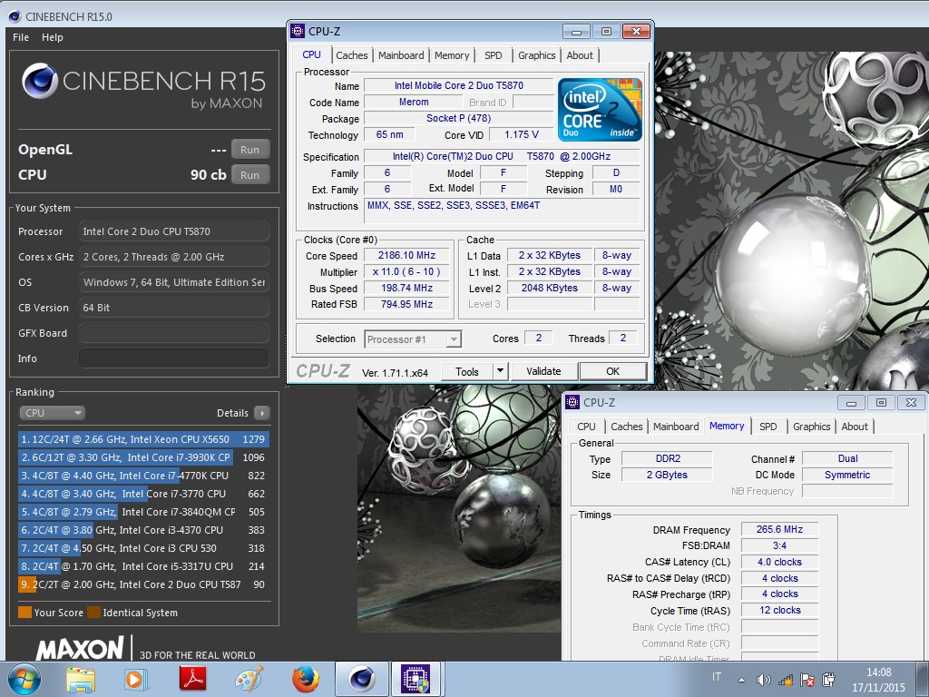Click the Intel Core 2 Duo logo

(x=600, y=110)
